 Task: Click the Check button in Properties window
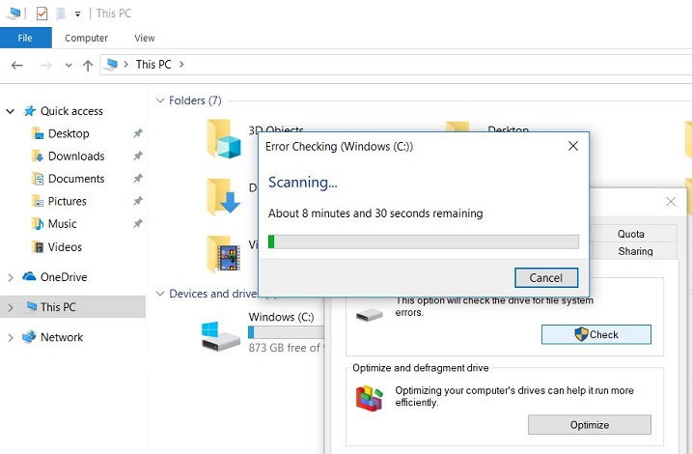pos(595,334)
